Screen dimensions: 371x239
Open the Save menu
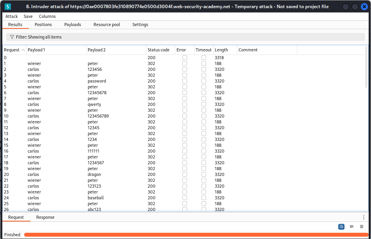tap(28, 16)
